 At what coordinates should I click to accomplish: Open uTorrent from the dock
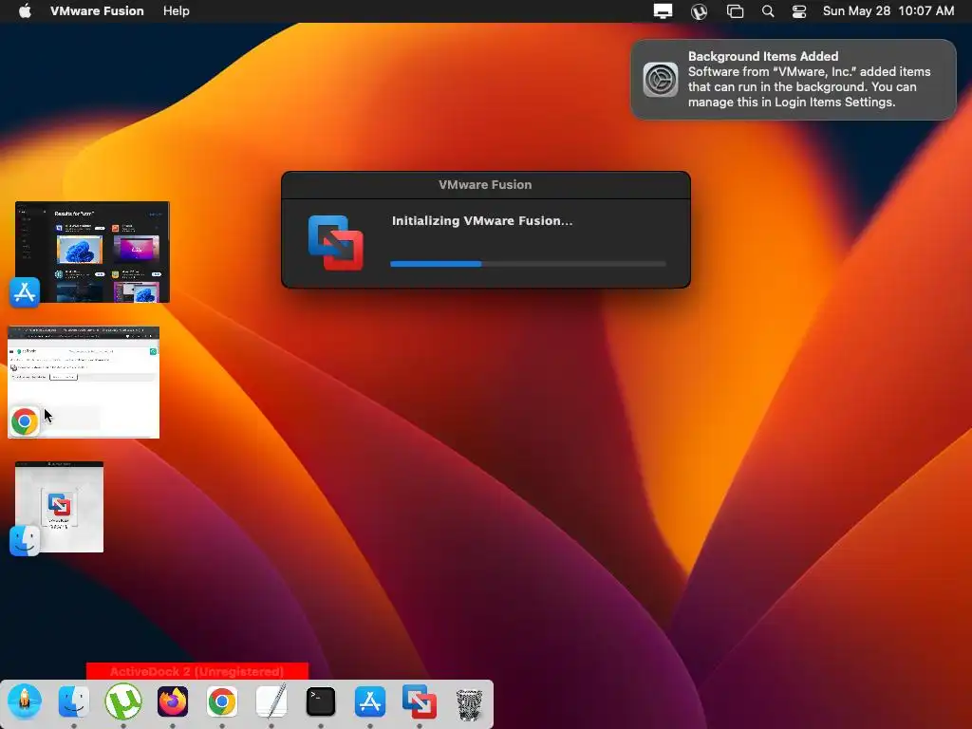[x=123, y=701]
